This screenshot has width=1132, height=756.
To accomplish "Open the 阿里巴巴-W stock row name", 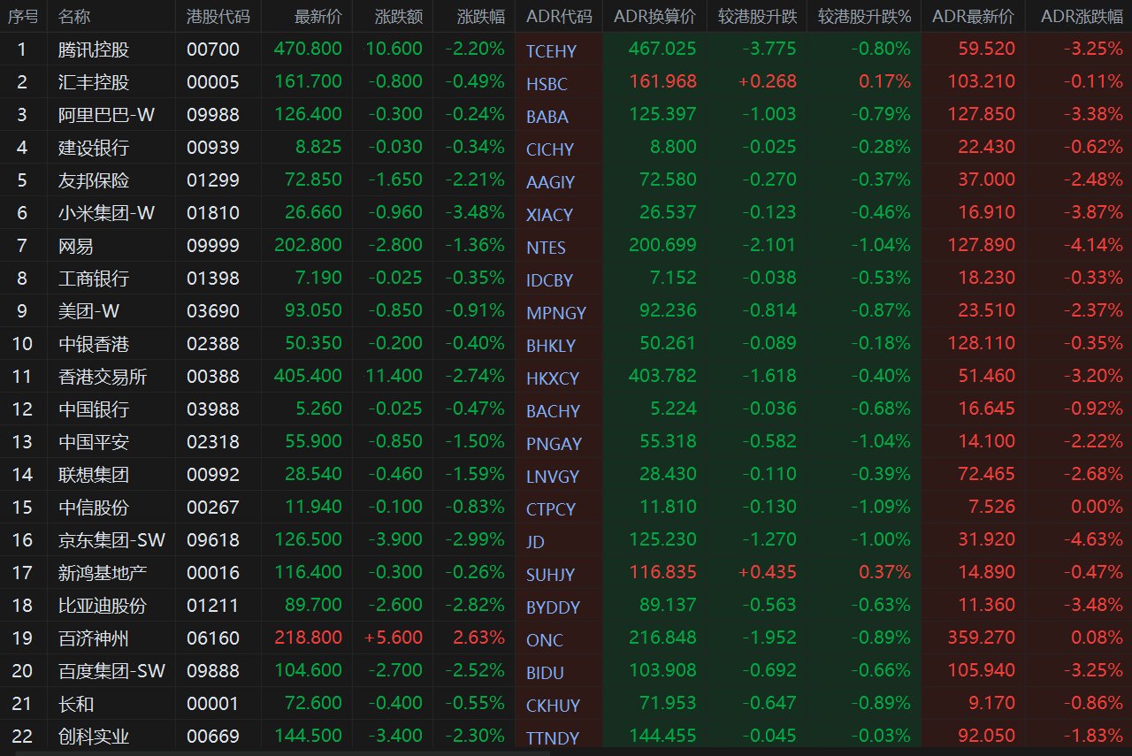I will 106,114.
